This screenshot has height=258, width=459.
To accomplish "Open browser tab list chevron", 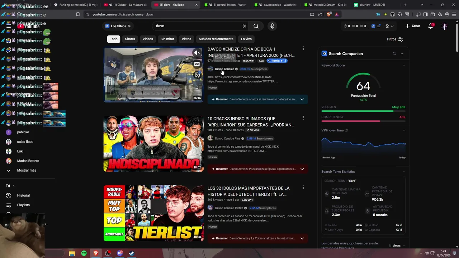I will click(422, 5).
